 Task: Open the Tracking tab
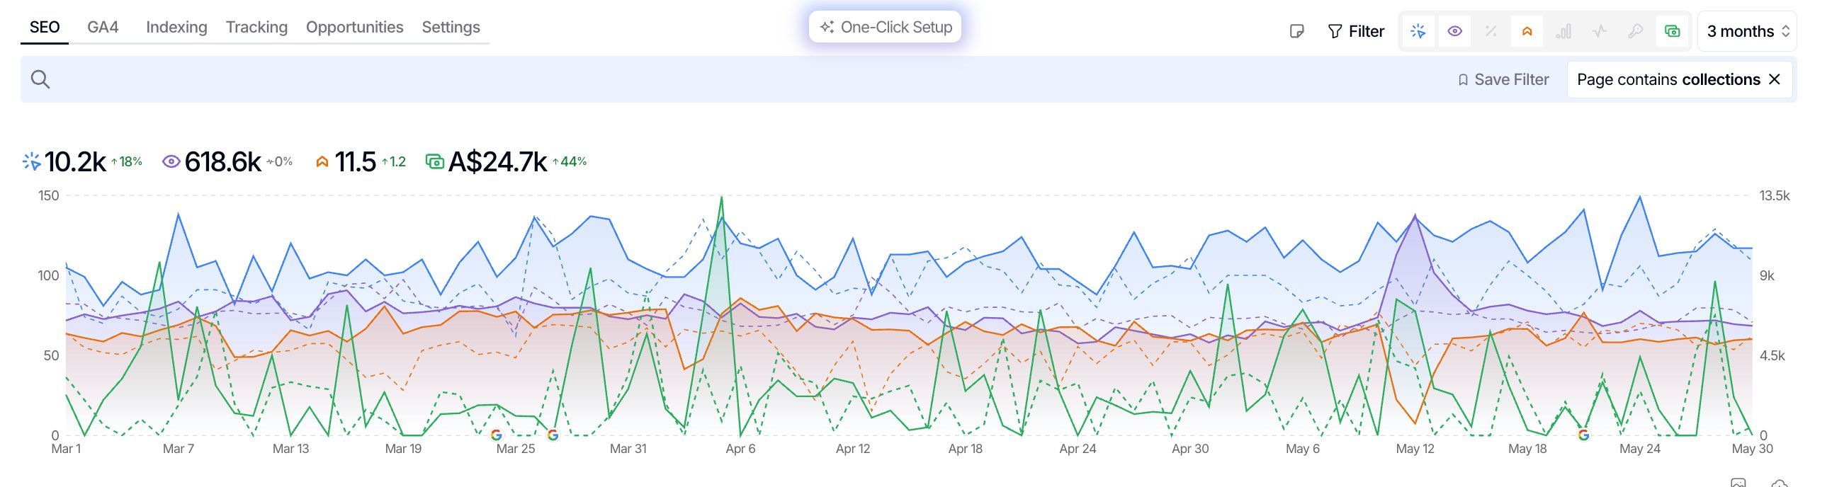pyautogui.click(x=256, y=27)
